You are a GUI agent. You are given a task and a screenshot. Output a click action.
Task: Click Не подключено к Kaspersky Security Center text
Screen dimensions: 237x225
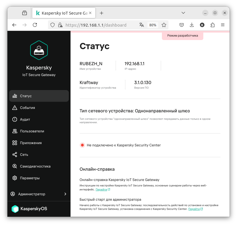(124, 145)
